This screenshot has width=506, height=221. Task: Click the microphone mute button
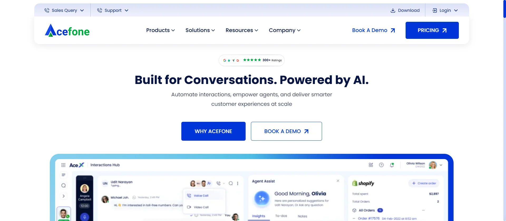point(85,217)
